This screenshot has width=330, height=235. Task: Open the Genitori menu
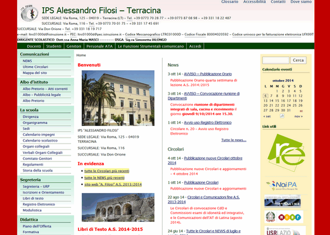click(74, 46)
